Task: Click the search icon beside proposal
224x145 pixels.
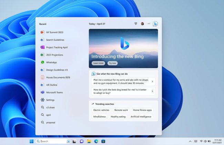Action: (42, 122)
